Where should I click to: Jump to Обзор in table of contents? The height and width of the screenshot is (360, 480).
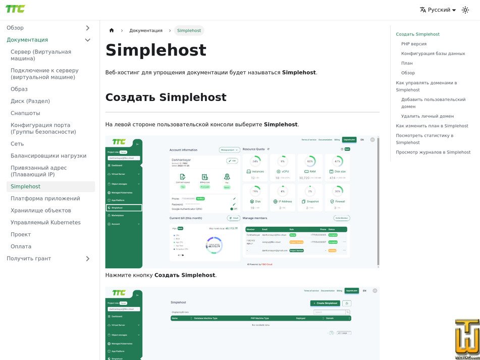click(408, 73)
